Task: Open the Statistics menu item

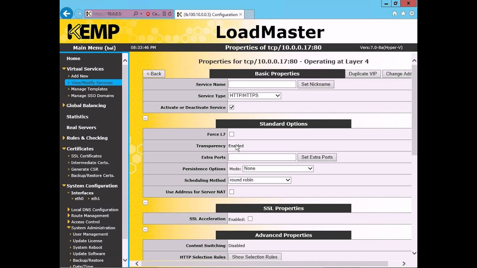Action: point(77,117)
